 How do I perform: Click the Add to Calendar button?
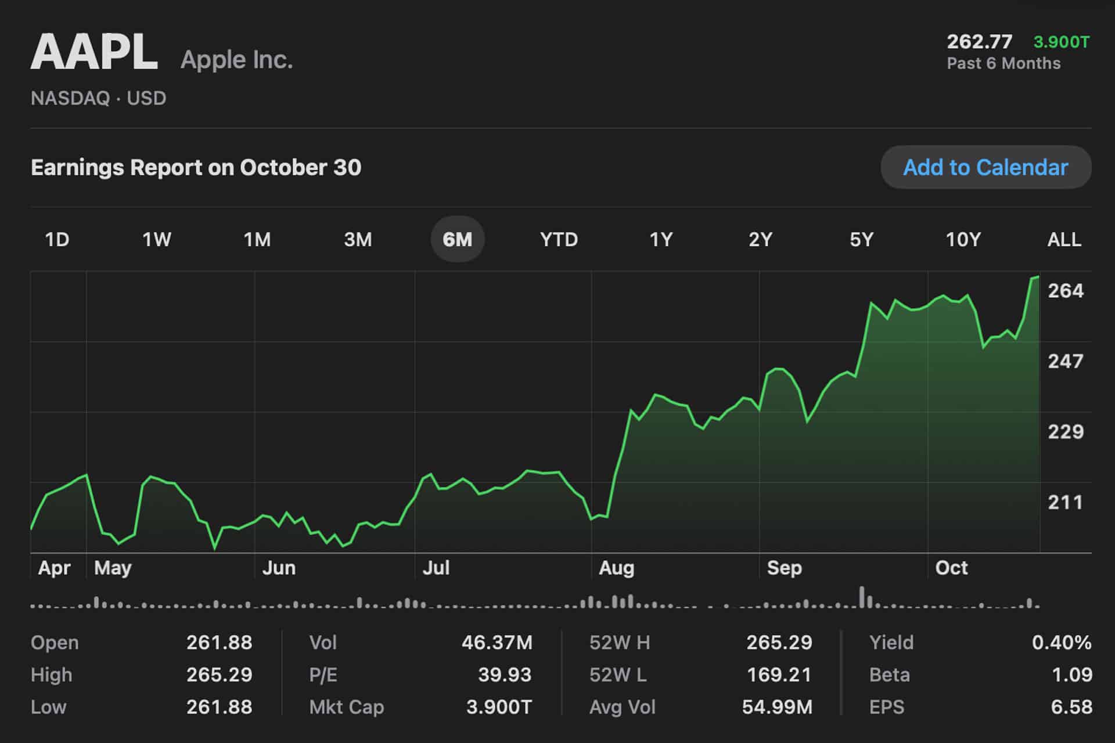tap(985, 167)
